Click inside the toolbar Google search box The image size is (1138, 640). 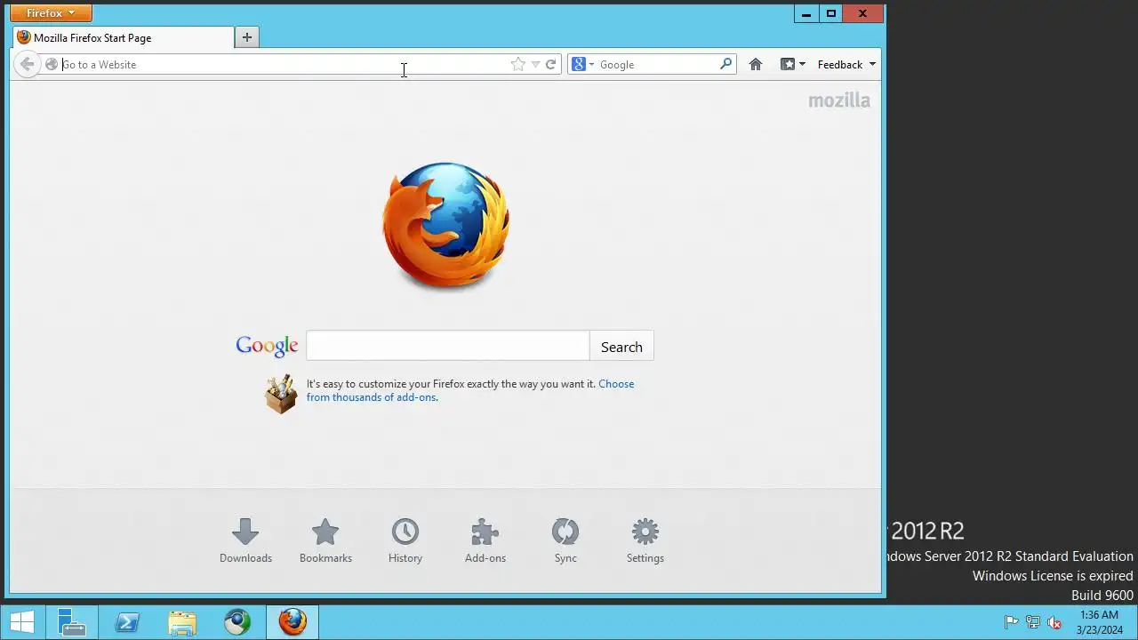658,64
